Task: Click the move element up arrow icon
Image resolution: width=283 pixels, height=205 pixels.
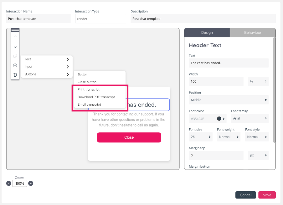Action: pyautogui.click(x=15, y=37)
